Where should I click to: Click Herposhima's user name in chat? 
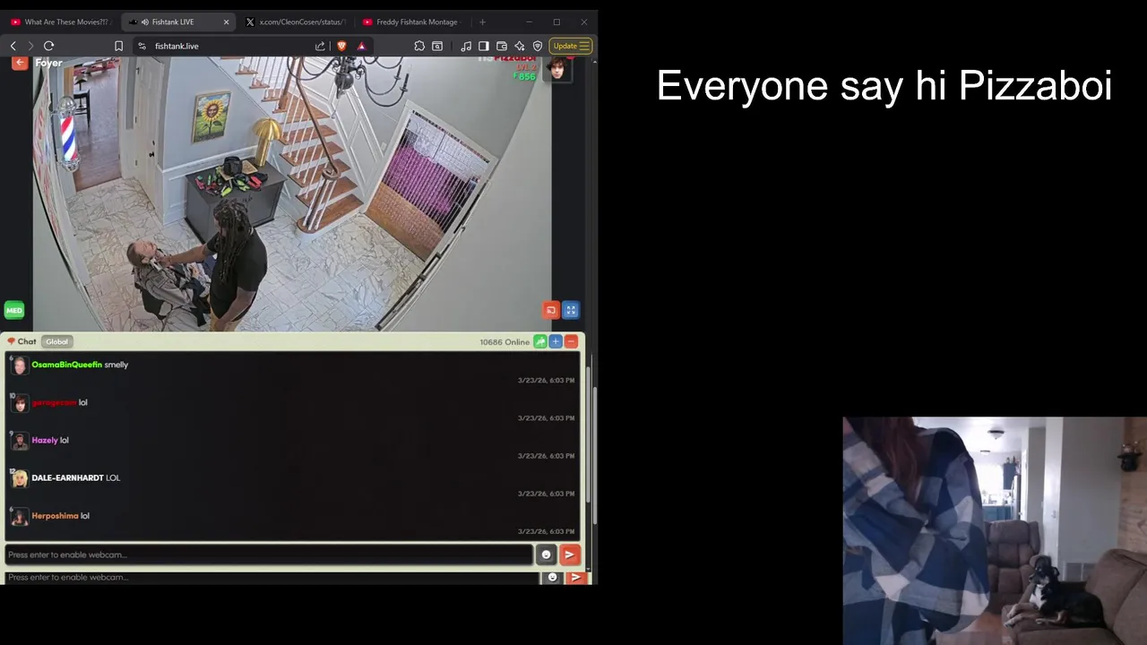point(55,515)
